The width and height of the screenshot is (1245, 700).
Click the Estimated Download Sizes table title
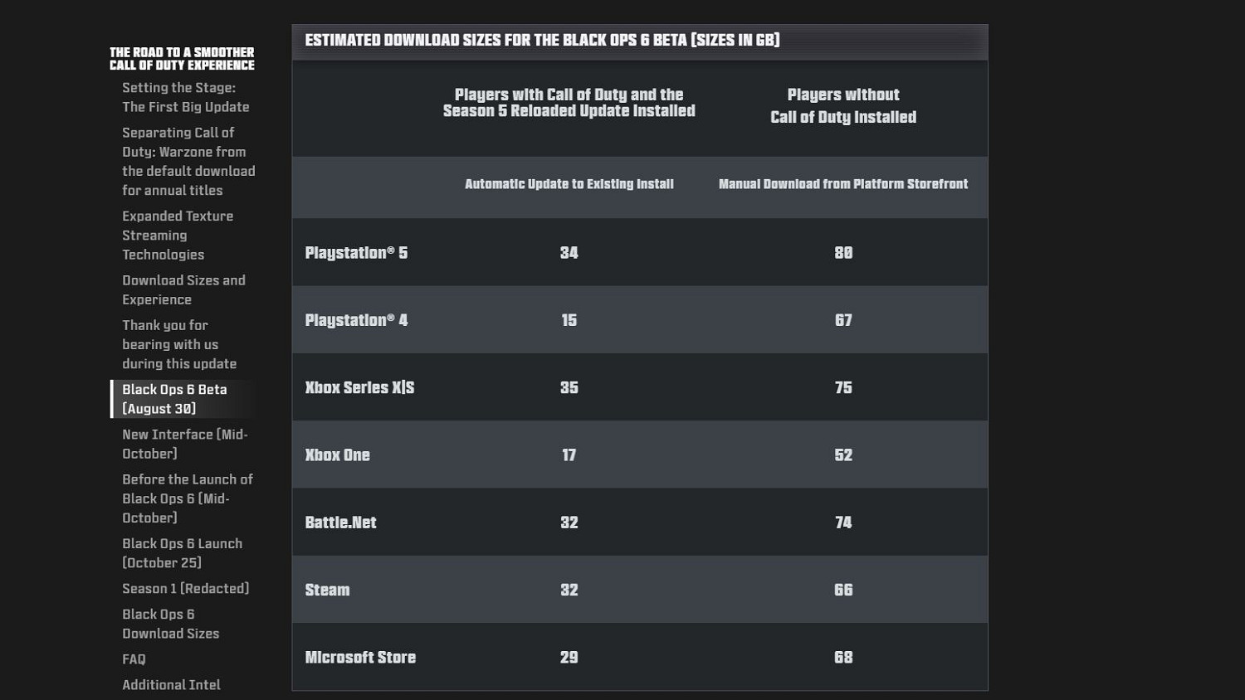[x=542, y=41]
